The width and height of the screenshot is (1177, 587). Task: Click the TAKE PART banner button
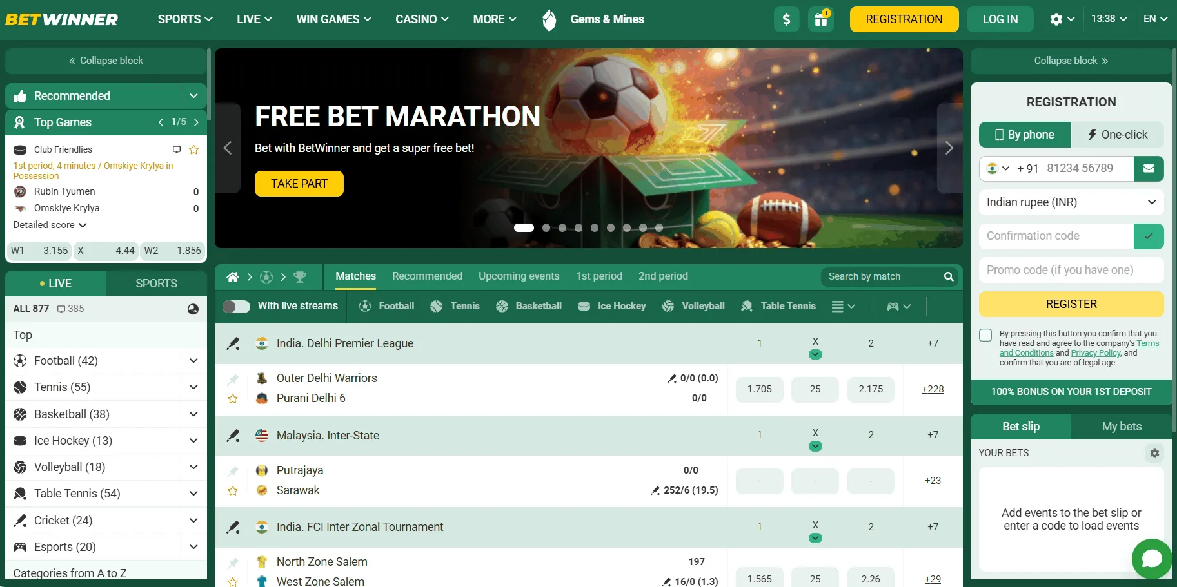point(299,184)
